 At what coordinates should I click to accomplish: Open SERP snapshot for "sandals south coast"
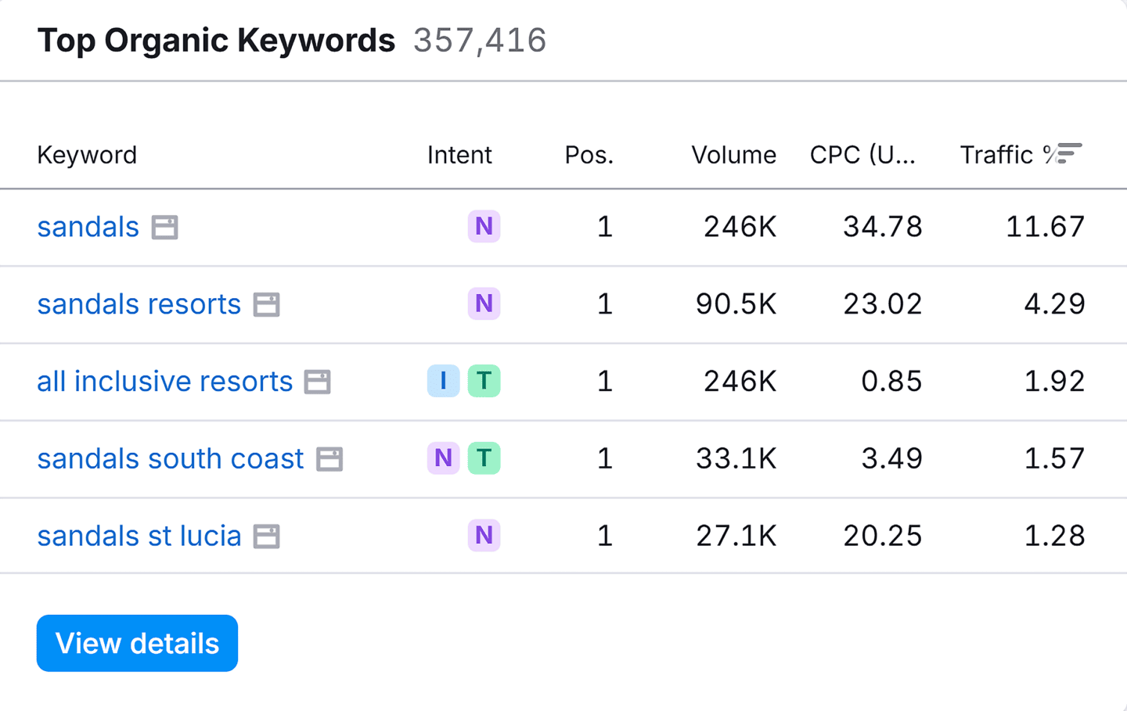click(330, 459)
